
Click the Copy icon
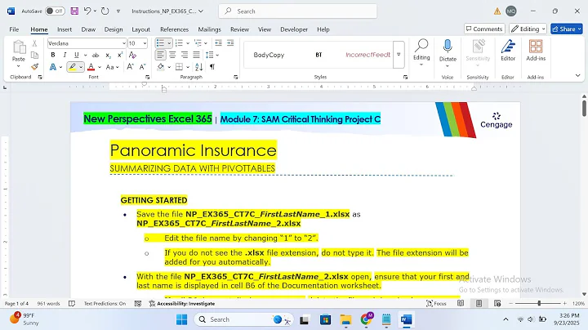pos(34,55)
